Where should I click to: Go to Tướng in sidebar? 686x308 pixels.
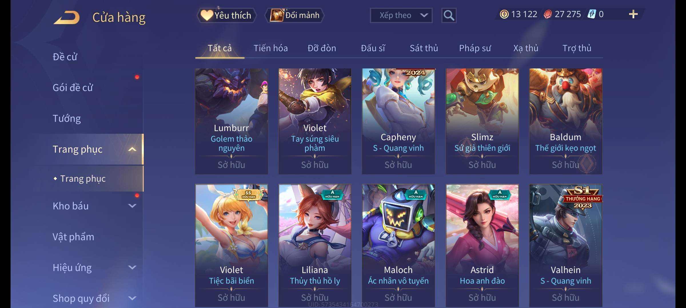pos(67,118)
